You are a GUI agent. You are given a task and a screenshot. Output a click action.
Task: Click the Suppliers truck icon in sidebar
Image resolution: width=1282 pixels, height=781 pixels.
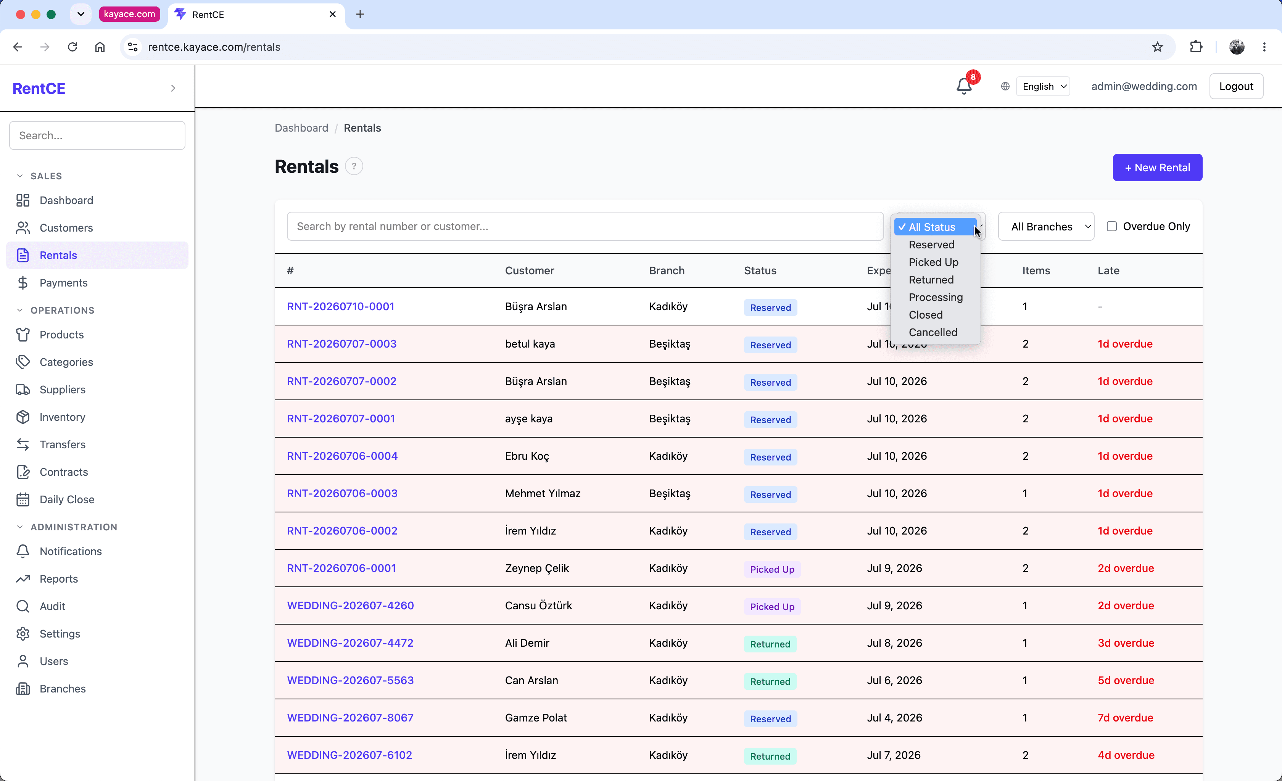click(23, 390)
